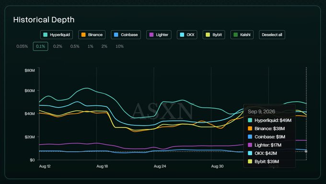Select the 2% depth tab
Viewport: 326px width, 184px height.
pos(105,46)
